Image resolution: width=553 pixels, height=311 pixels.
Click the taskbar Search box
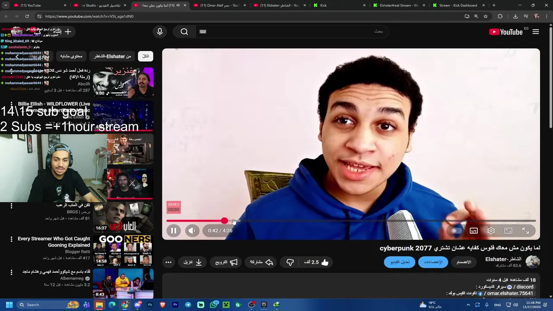(49, 305)
